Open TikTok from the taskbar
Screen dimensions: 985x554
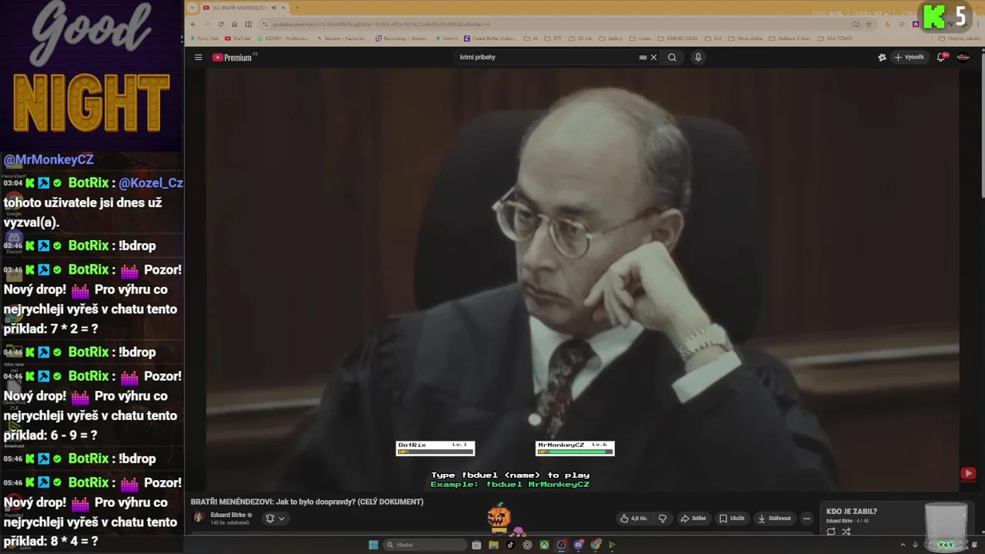(x=510, y=545)
